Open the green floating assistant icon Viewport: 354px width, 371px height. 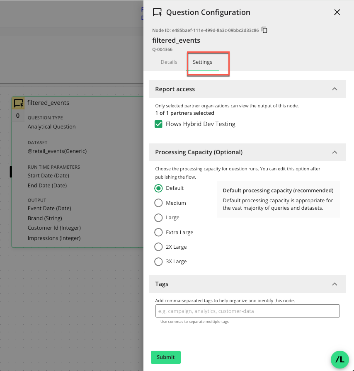click(339, 359)
